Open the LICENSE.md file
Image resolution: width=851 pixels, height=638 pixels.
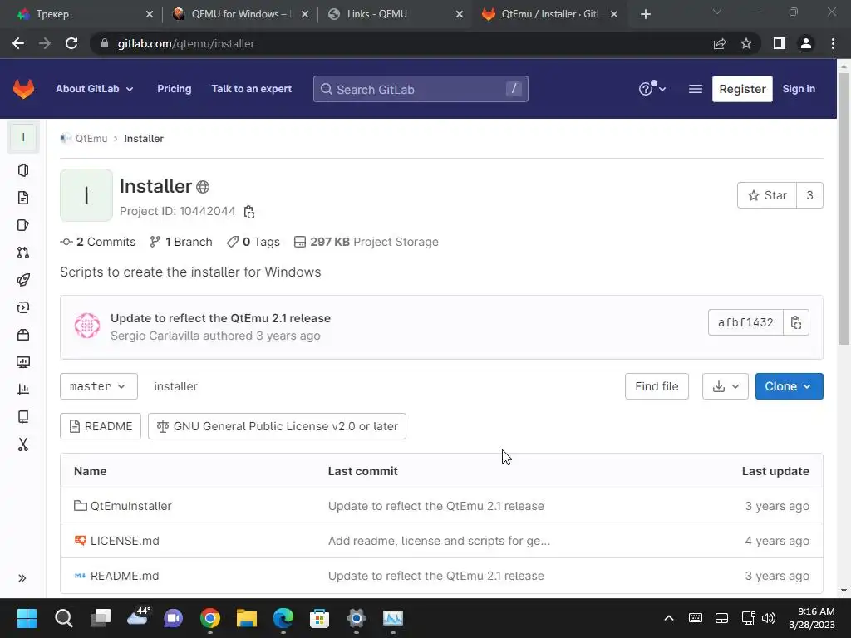(125, 541)
